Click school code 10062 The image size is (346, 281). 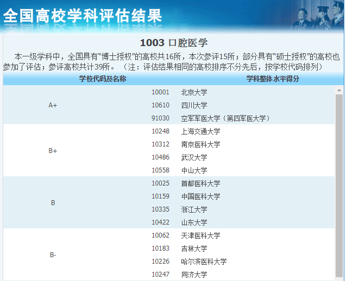click(x=160, y=235)
